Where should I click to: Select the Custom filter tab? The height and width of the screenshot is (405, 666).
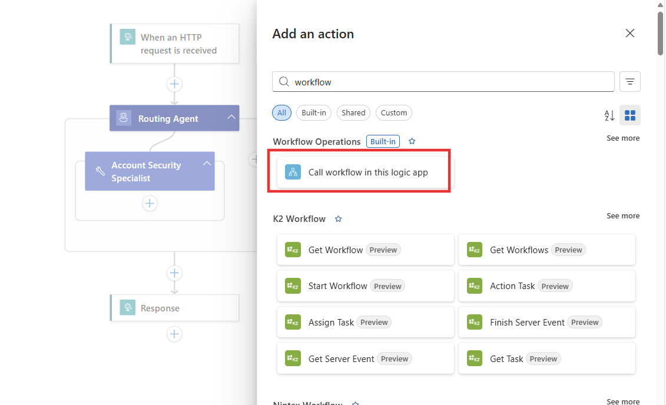[393, 112]
